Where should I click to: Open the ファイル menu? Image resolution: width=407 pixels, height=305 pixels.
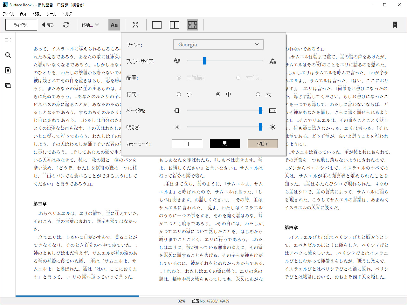point(9,14)
